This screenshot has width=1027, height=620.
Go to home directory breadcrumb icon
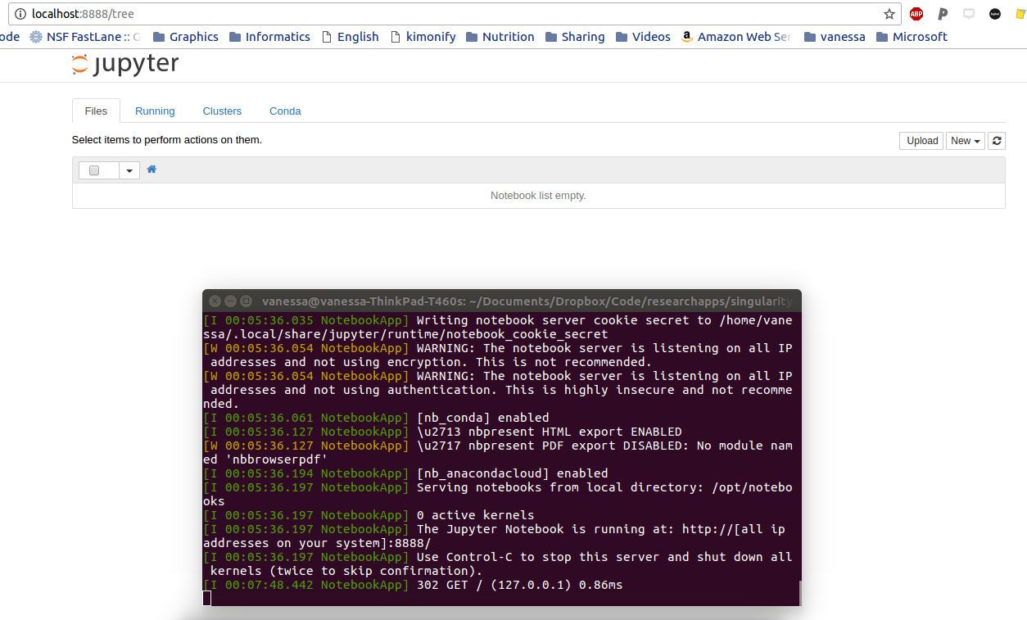152,170
